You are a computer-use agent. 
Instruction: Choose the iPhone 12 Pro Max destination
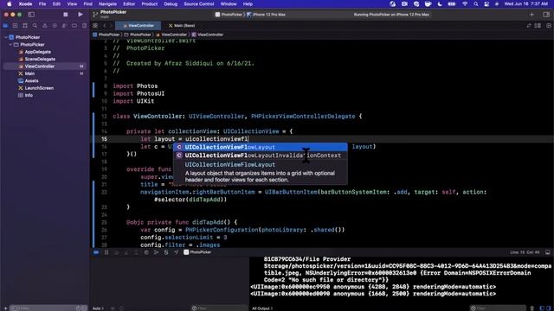pos(266,15)
